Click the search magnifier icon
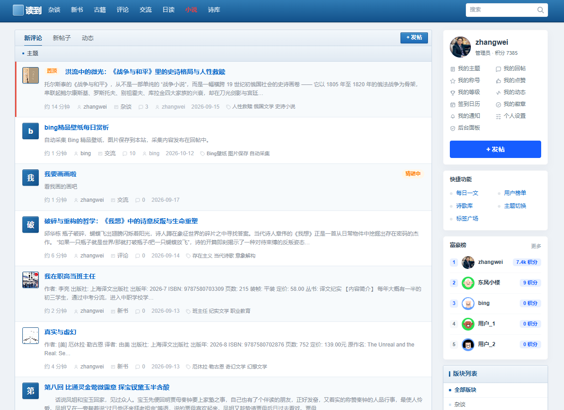Viewport: 564px width, 410px height. pyautogui.click(x=541, y=10)
